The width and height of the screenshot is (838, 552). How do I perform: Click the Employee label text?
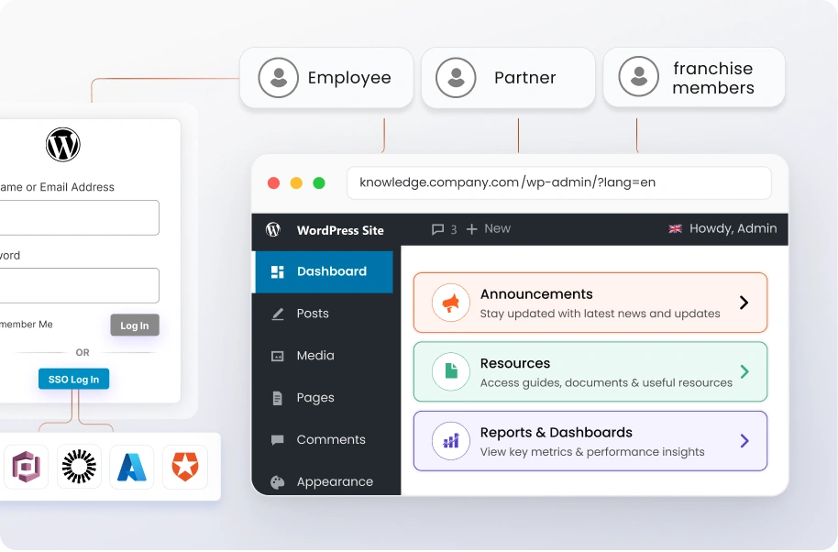[349, 78]
